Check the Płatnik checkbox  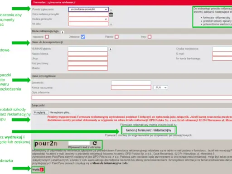[x=116, y=37]
